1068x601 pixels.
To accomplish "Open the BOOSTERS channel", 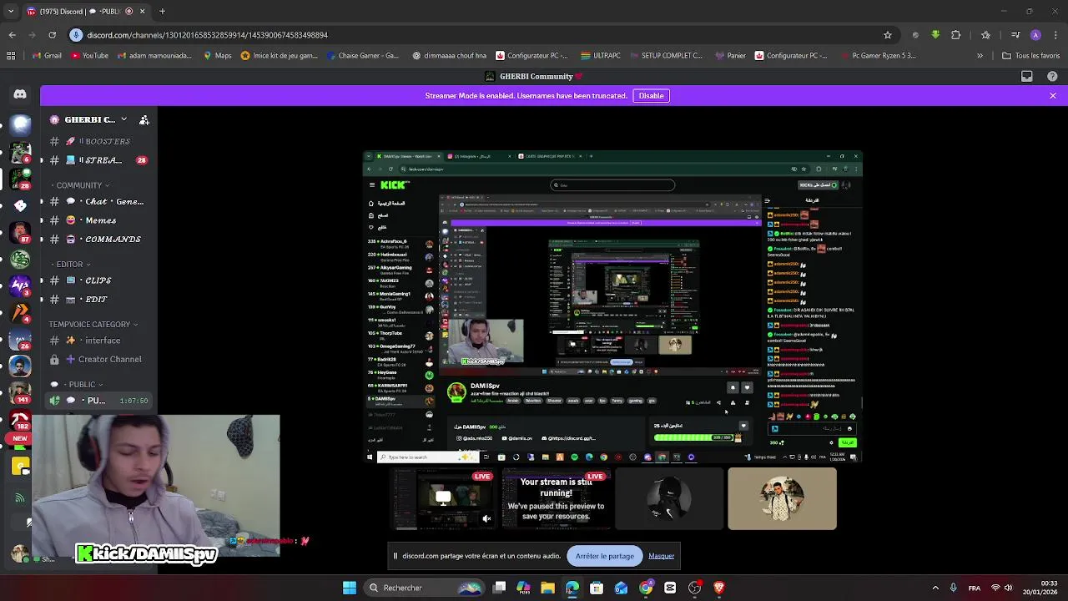I will click(98, 141).
